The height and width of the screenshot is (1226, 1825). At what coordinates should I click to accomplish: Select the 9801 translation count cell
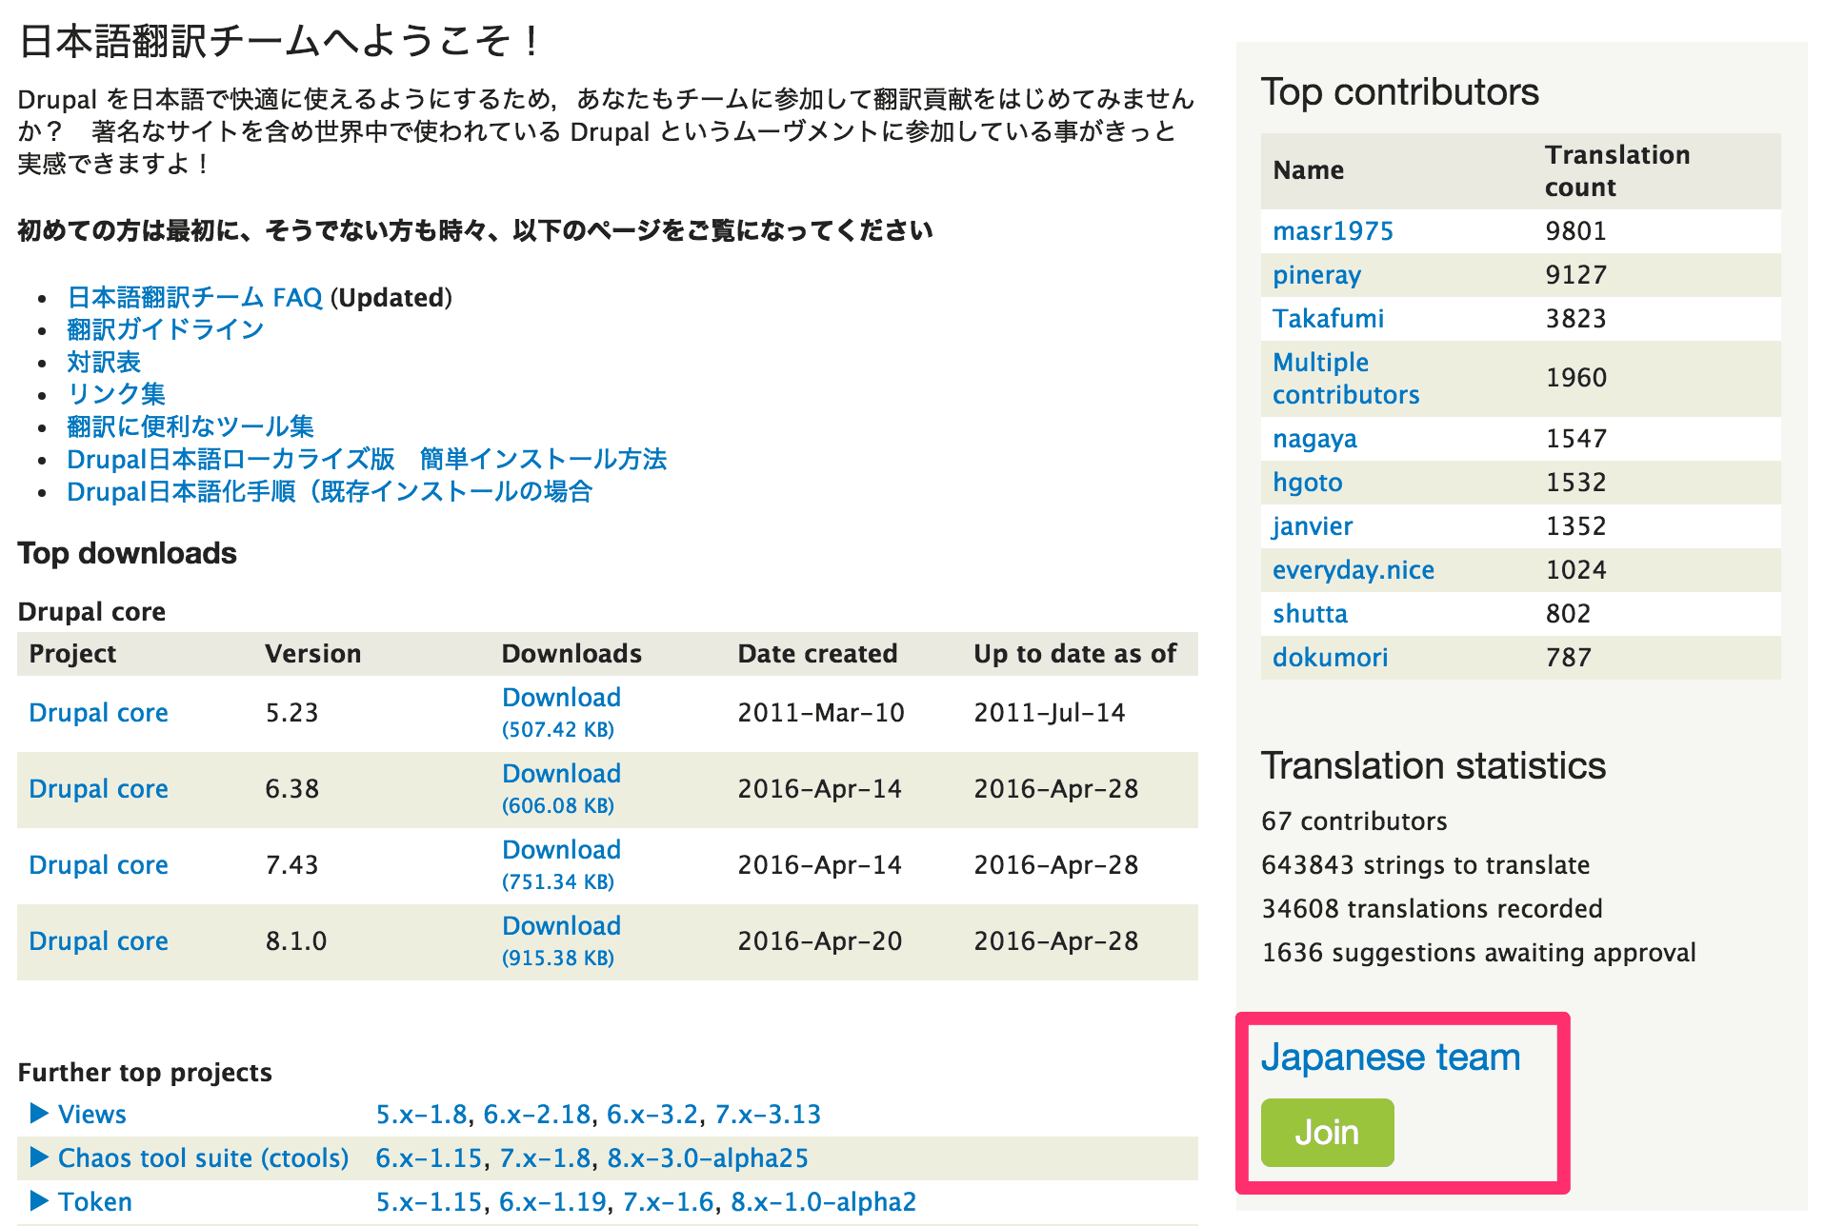[x=1575, y=230]
